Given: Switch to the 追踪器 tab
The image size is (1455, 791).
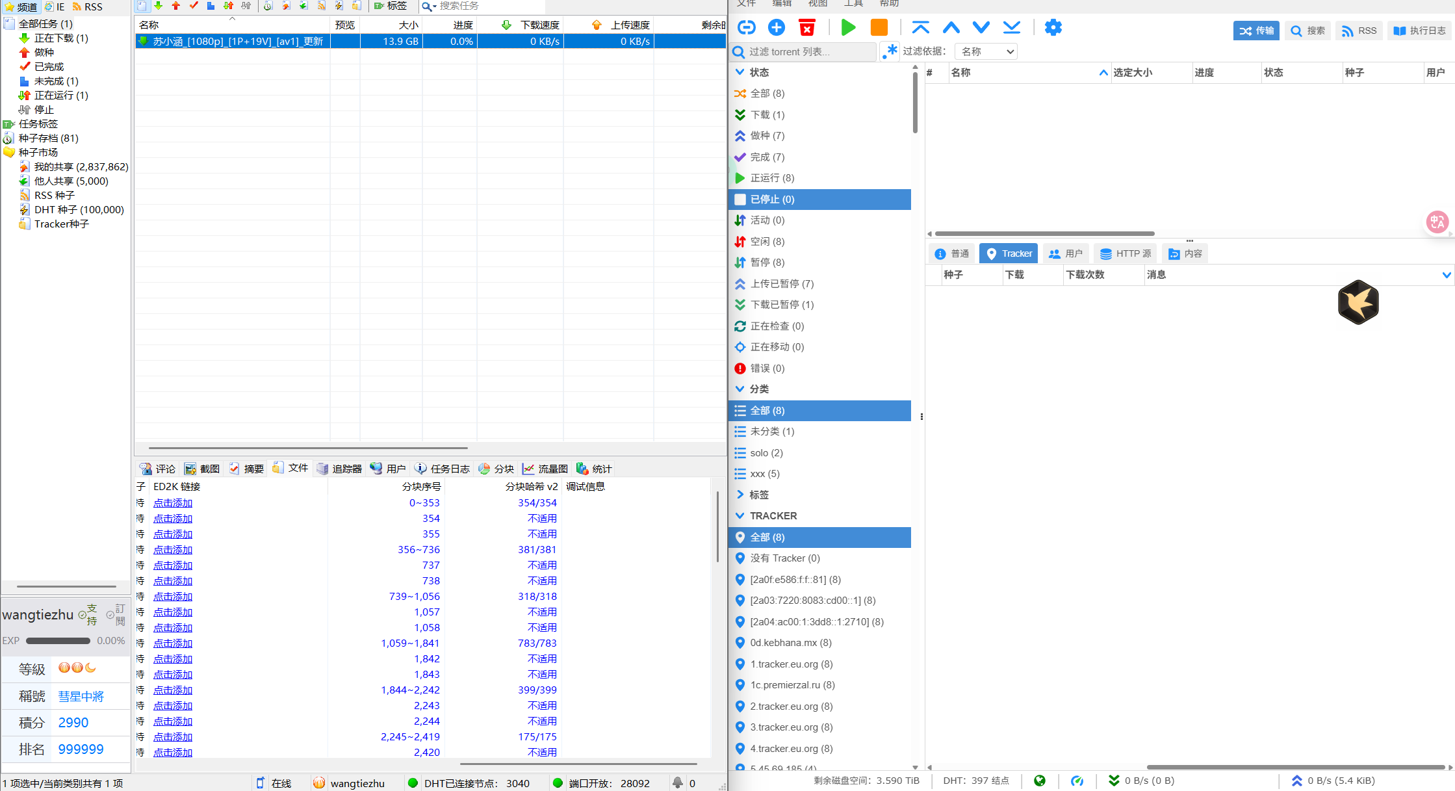Looking at the screenshot, I should (339, 469).
